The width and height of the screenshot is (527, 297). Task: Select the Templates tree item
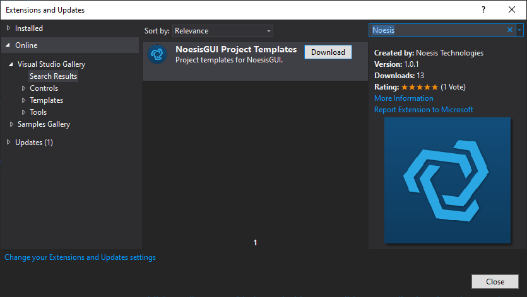point(46,100)
